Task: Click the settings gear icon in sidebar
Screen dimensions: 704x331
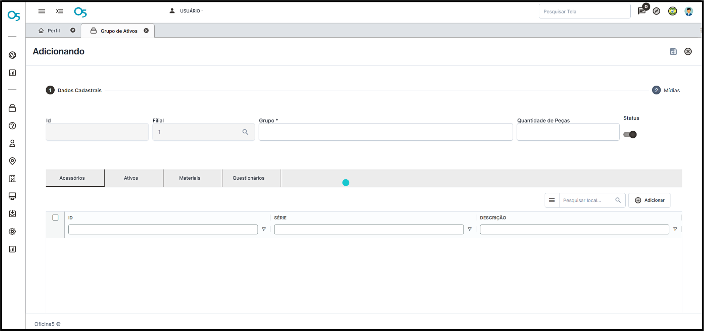Action: [12, 231]
